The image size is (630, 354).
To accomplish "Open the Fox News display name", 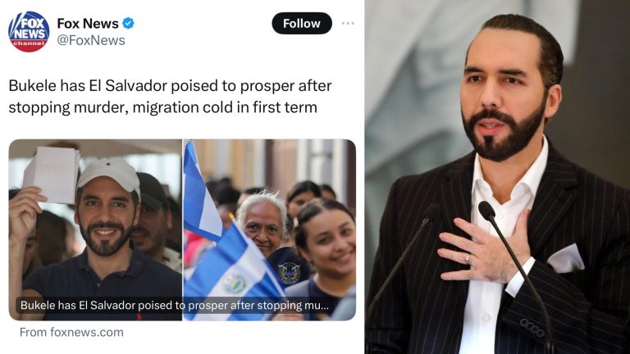I will 88,23.
